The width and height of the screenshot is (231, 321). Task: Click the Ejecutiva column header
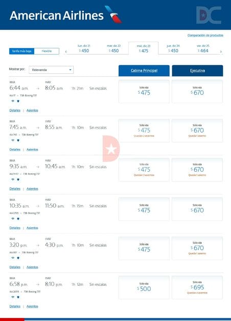(x=197, y=71)
